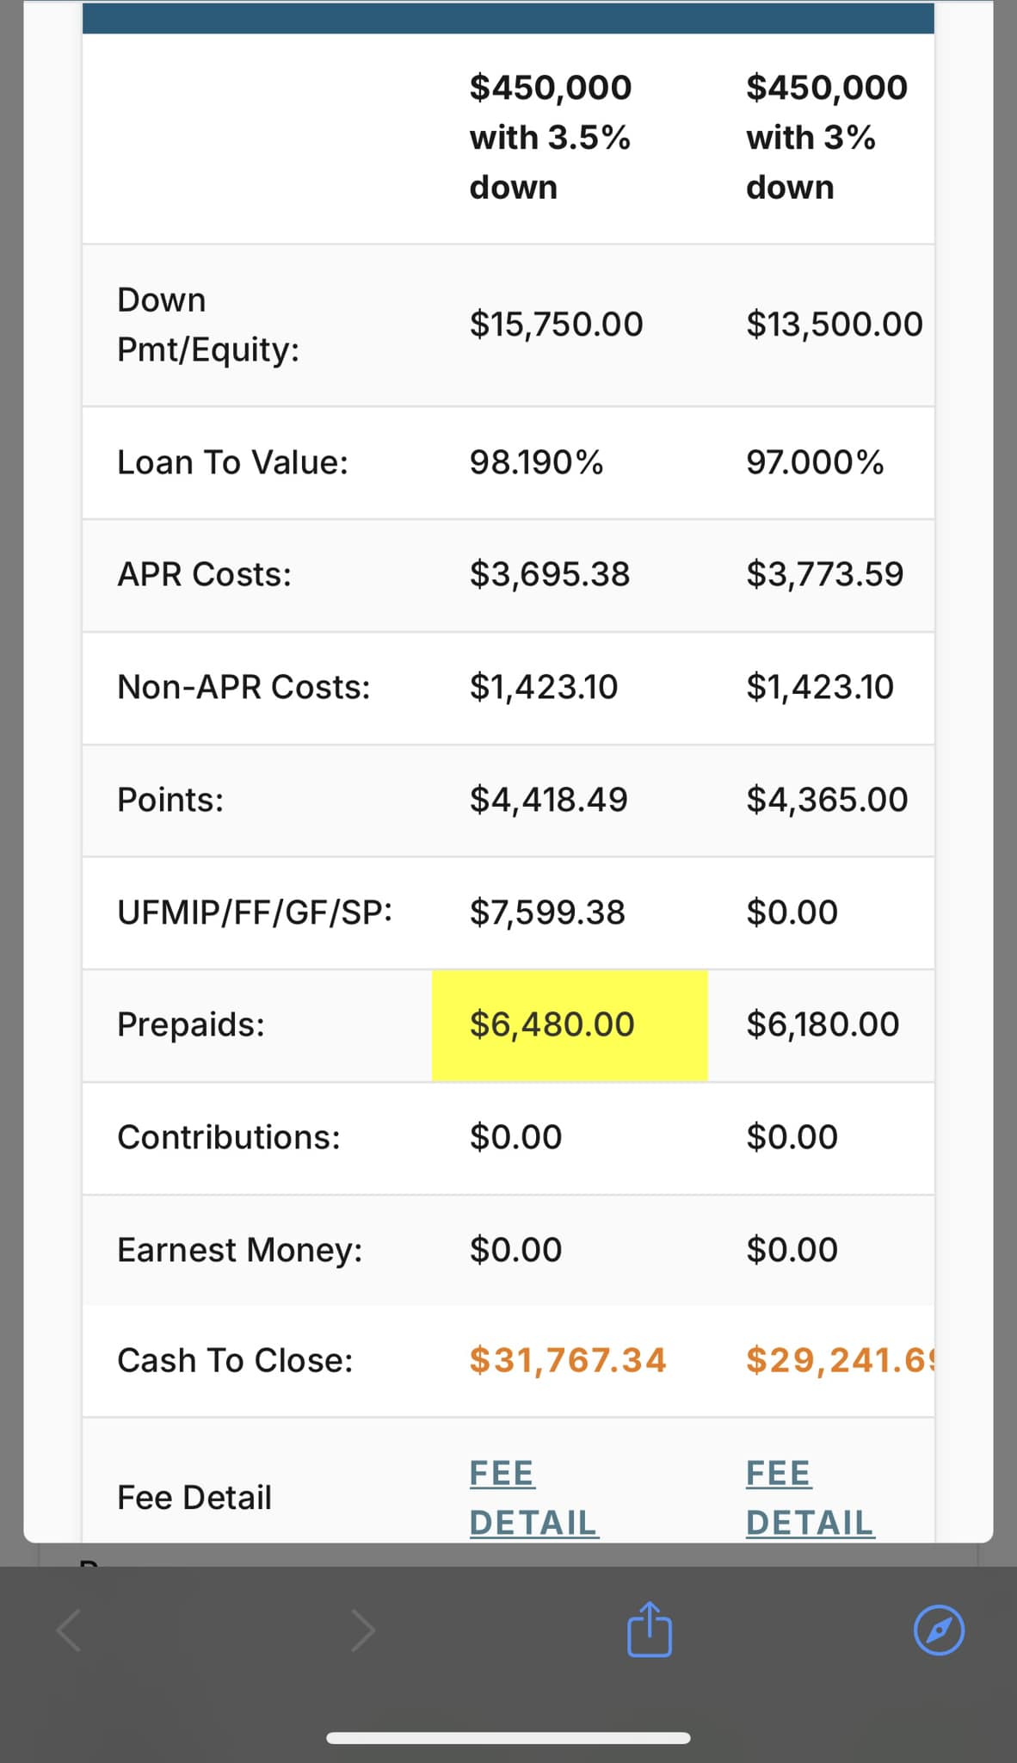Select $450,000 with 3.5% down header
Image resolution: width=1017 pixels, height=1763 pixels.
(x=551, y=137)
